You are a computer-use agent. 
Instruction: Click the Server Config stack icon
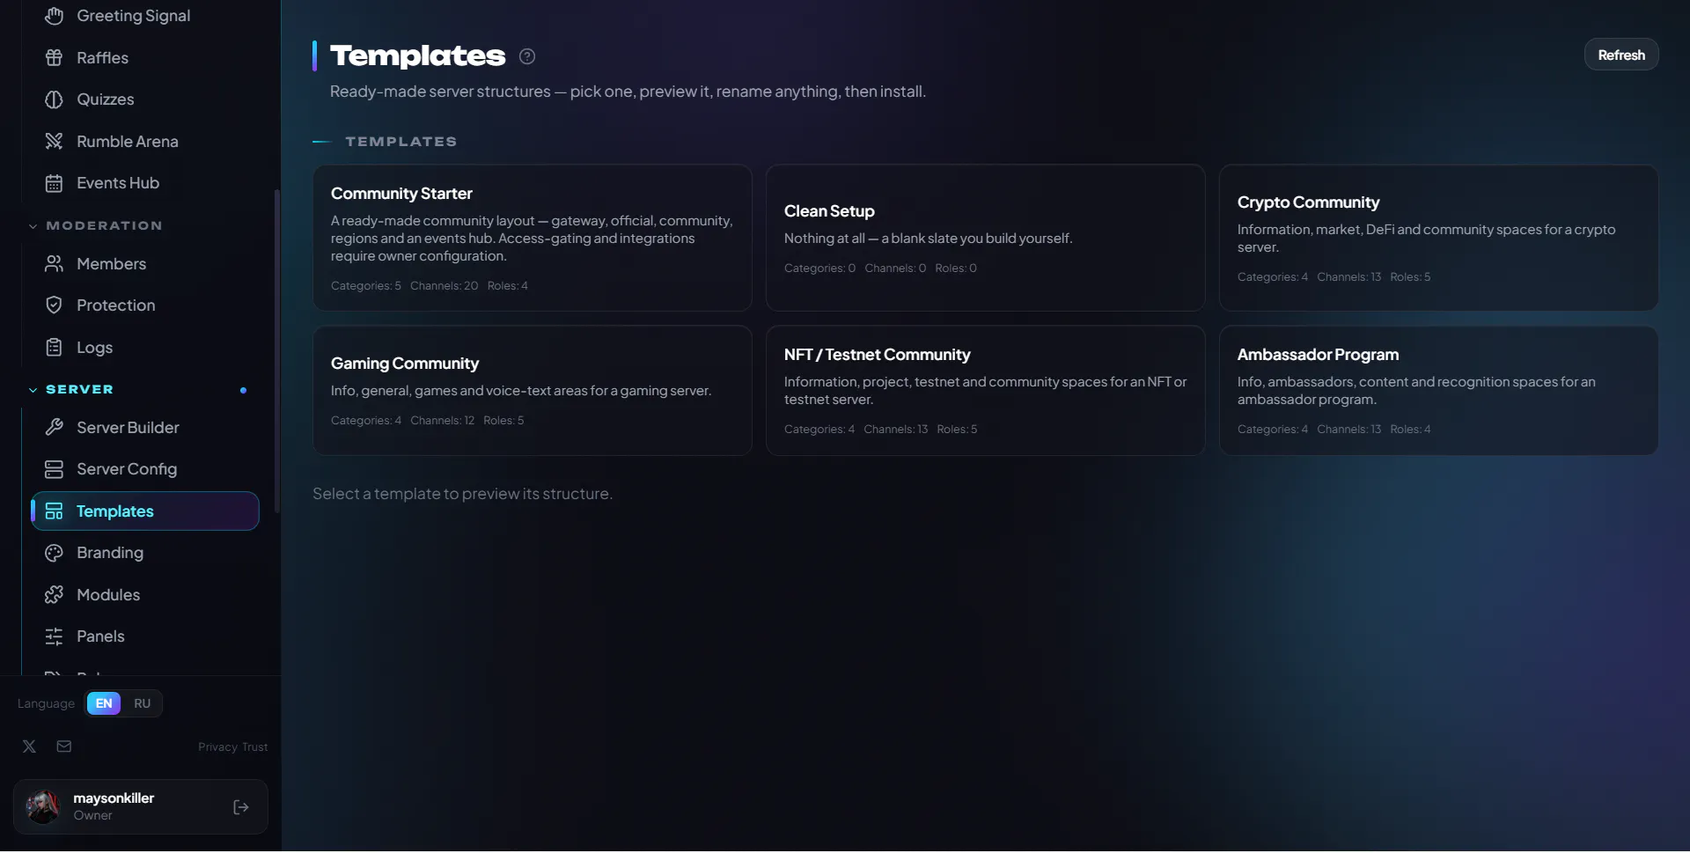tap(54, 469)
